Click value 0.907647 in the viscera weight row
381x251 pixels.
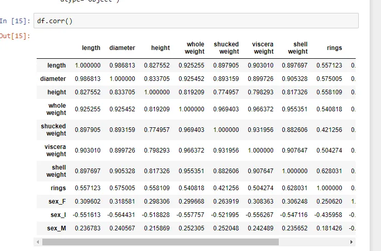click(x=295, y=150)
